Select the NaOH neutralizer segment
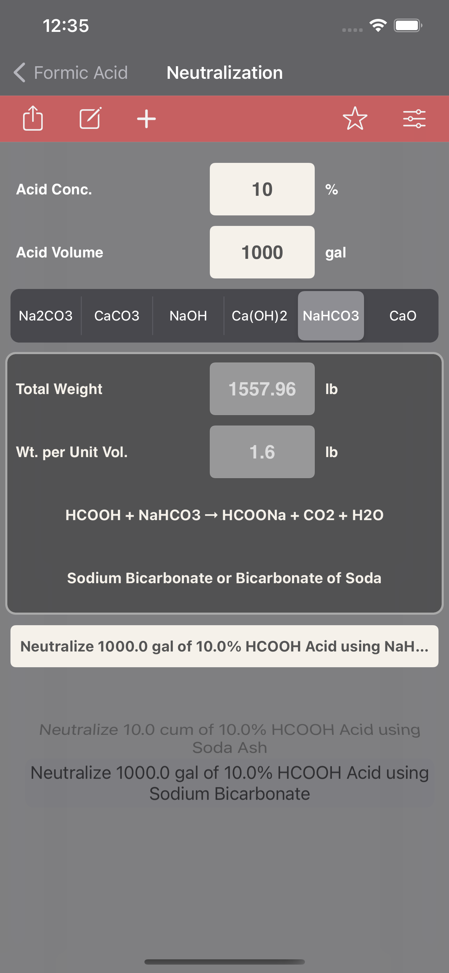Image resolution: width=449 pixels, height=973 pixels. (188, 316)
